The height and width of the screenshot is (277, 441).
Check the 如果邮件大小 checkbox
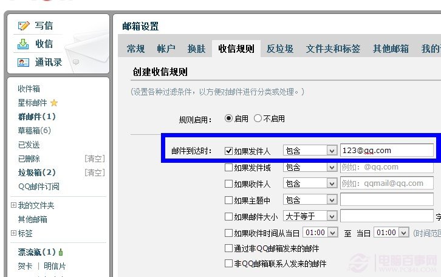coord(228,216)
